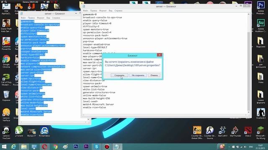Click level-name=Crescentland line in left Notepad
This screenshot has width=268, height=150.
tap(36, 85)
